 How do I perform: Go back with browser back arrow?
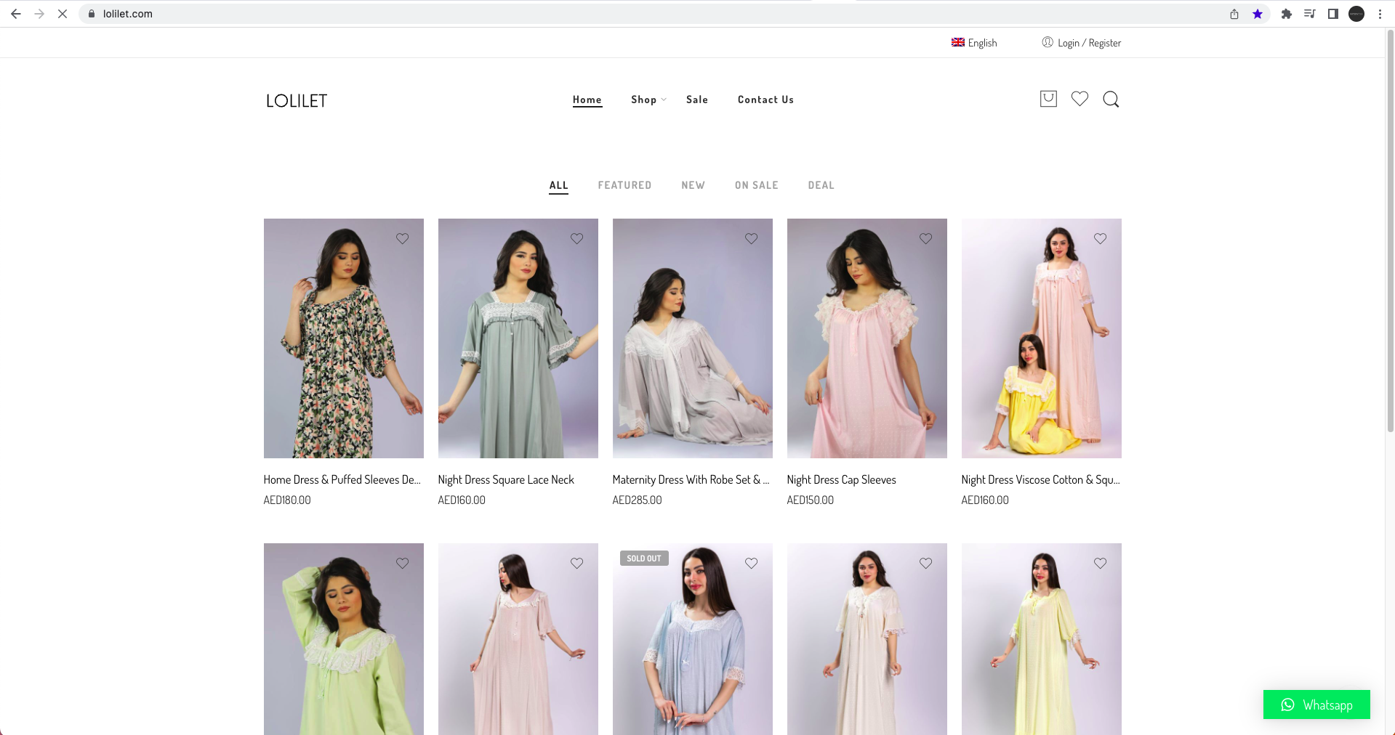[16, 14]
